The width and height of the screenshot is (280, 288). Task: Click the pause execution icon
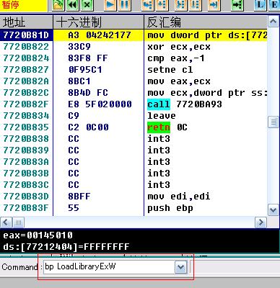125,5
